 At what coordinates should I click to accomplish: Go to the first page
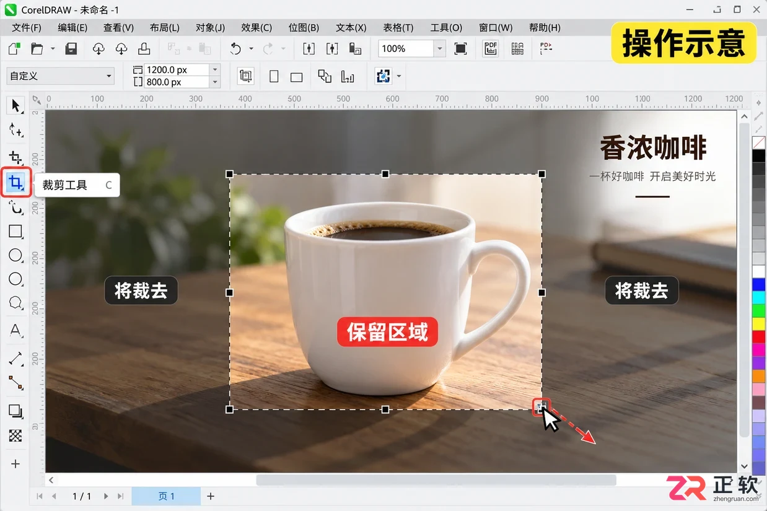tap(40, 496)
